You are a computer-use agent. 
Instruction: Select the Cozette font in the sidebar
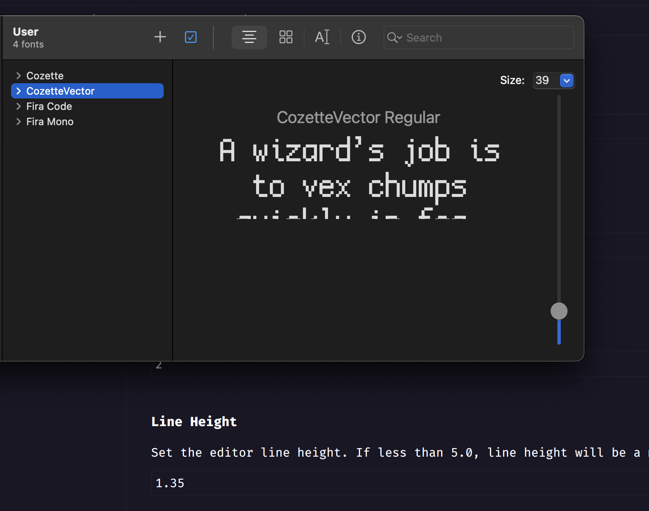tap(45, 75)
